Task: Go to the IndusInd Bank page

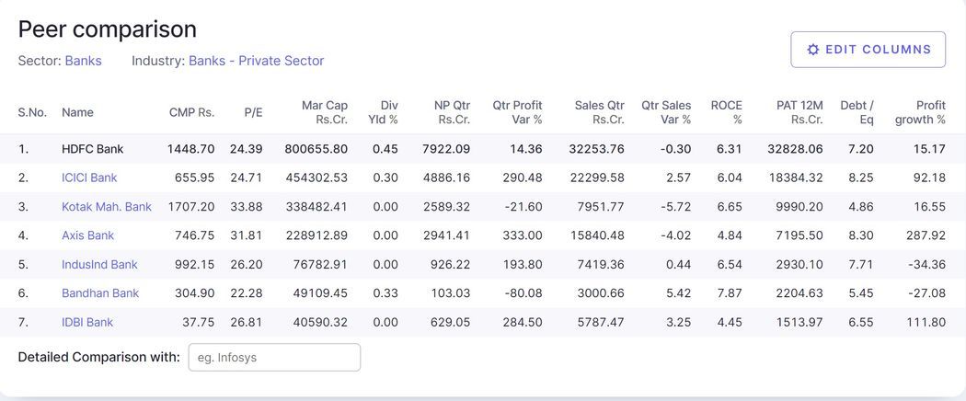Action: pos(99,265)
